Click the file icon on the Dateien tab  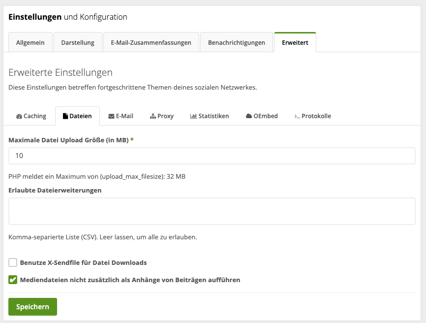pyautogui.click(x=64, y=115)
